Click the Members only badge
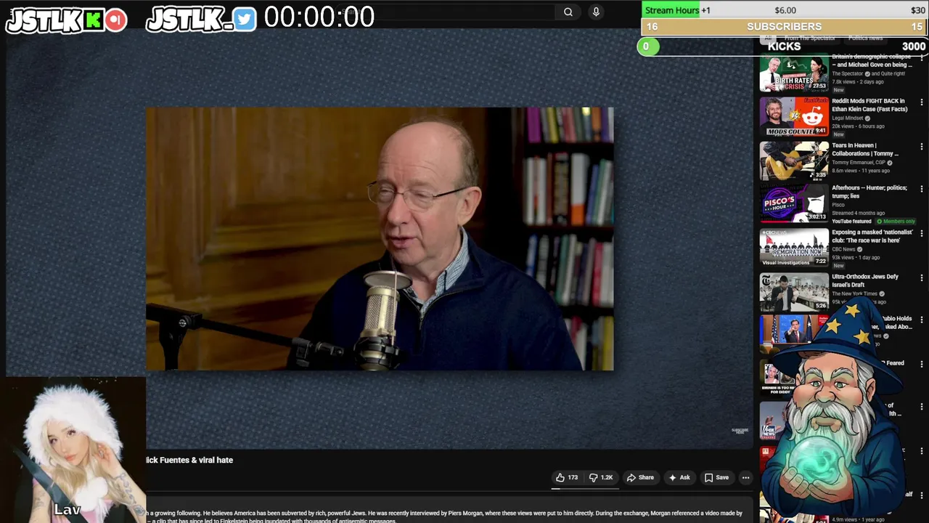Image resolution: width=929 pixels, height=523 pixels. pos(896,222)
